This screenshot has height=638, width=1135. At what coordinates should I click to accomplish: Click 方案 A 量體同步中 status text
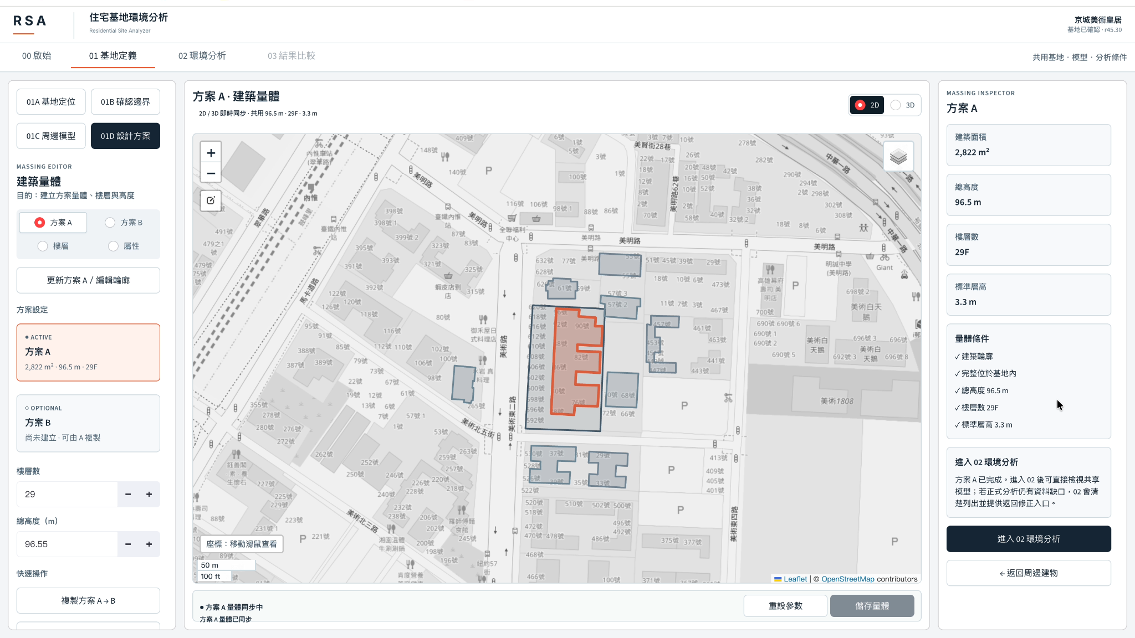(x=232, y=608)
